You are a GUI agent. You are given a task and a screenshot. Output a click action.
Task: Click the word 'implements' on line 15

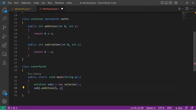click(52, 19)
